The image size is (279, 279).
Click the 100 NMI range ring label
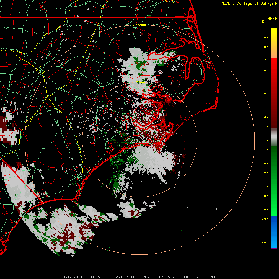139,25
